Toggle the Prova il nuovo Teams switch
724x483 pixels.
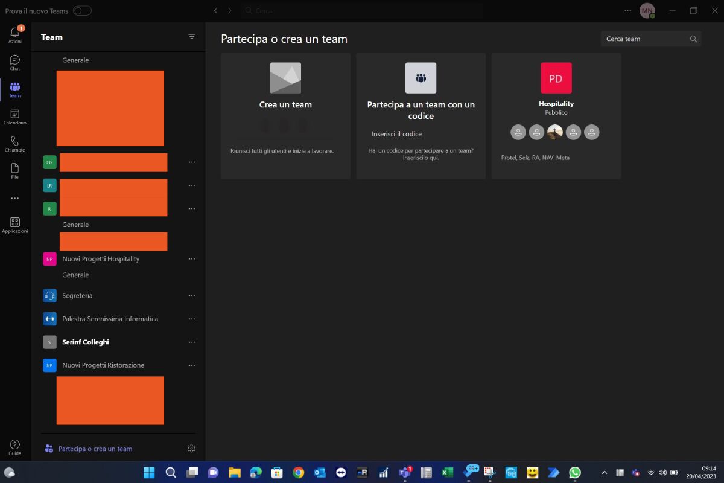tap(83, 10)
